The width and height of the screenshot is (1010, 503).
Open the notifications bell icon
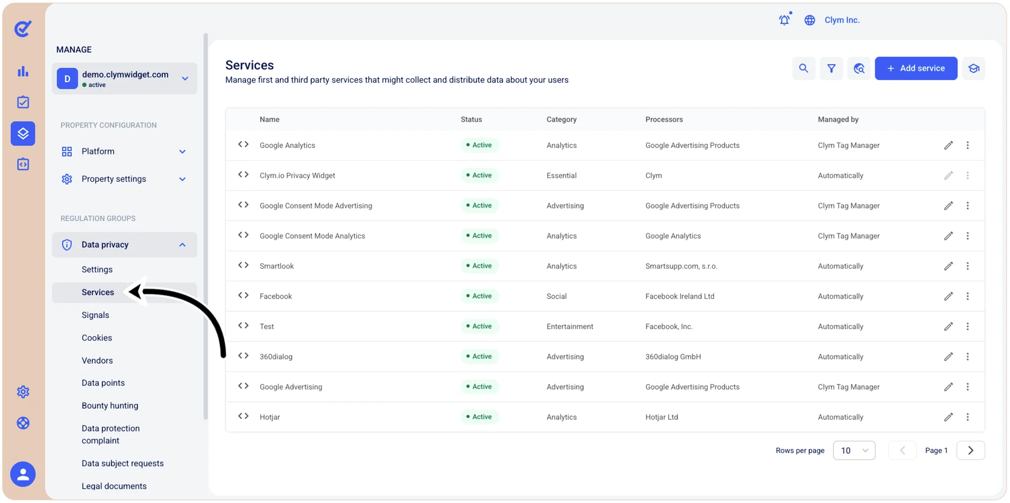[x=785, y=20]
